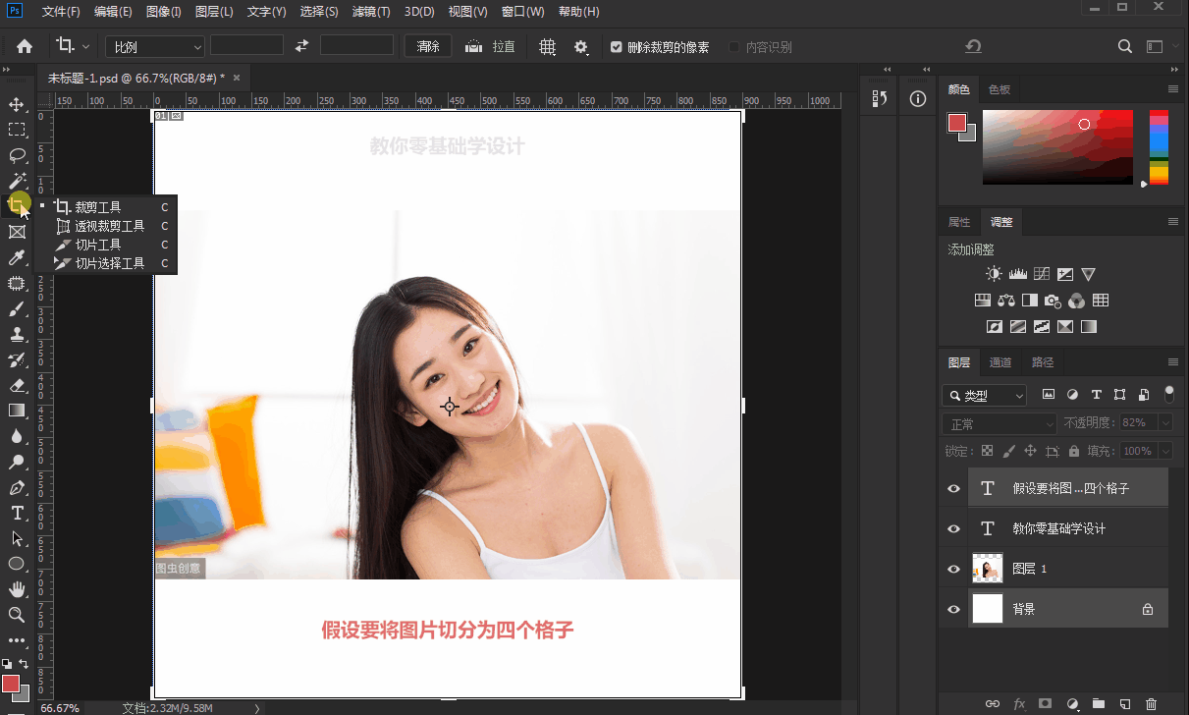Screen dimensions: 1189x715
Task: Open the blend mode 正常 dropdown
Action: 999,423
